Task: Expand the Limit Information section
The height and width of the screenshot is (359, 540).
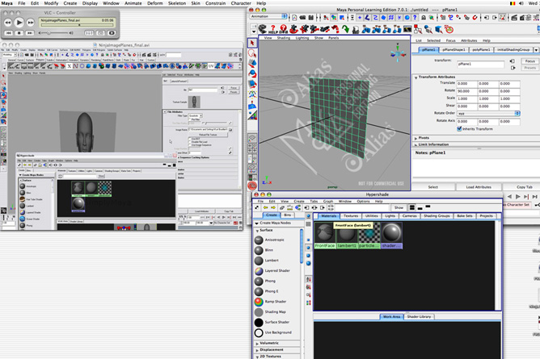Action: tap(416, 144)
